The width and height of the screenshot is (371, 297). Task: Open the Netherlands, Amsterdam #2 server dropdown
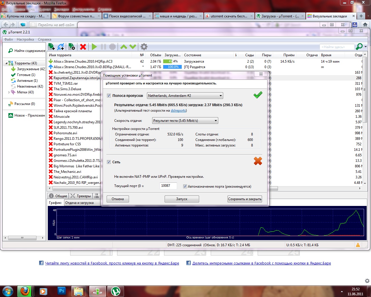pyautogui.click(x=185, y=96)
